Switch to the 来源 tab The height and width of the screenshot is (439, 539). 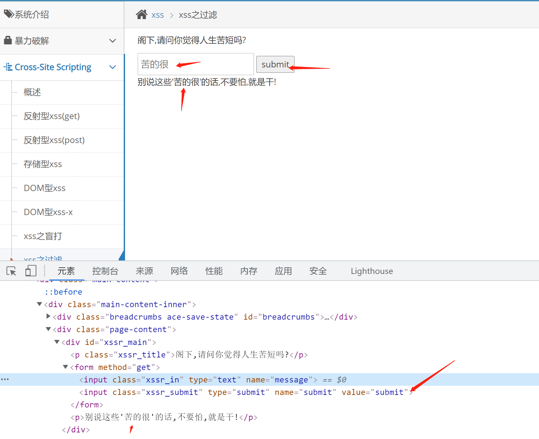coord(144,271)
